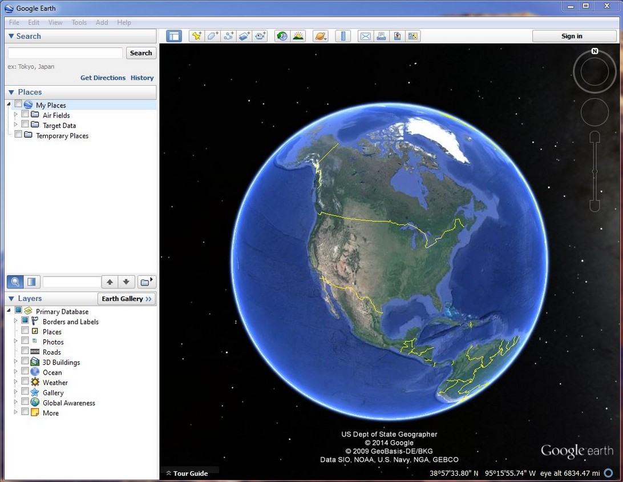Turn on the Ocean layer checkbox
Image resolution: width=623 pixels, height=482 pixels.
25,371
